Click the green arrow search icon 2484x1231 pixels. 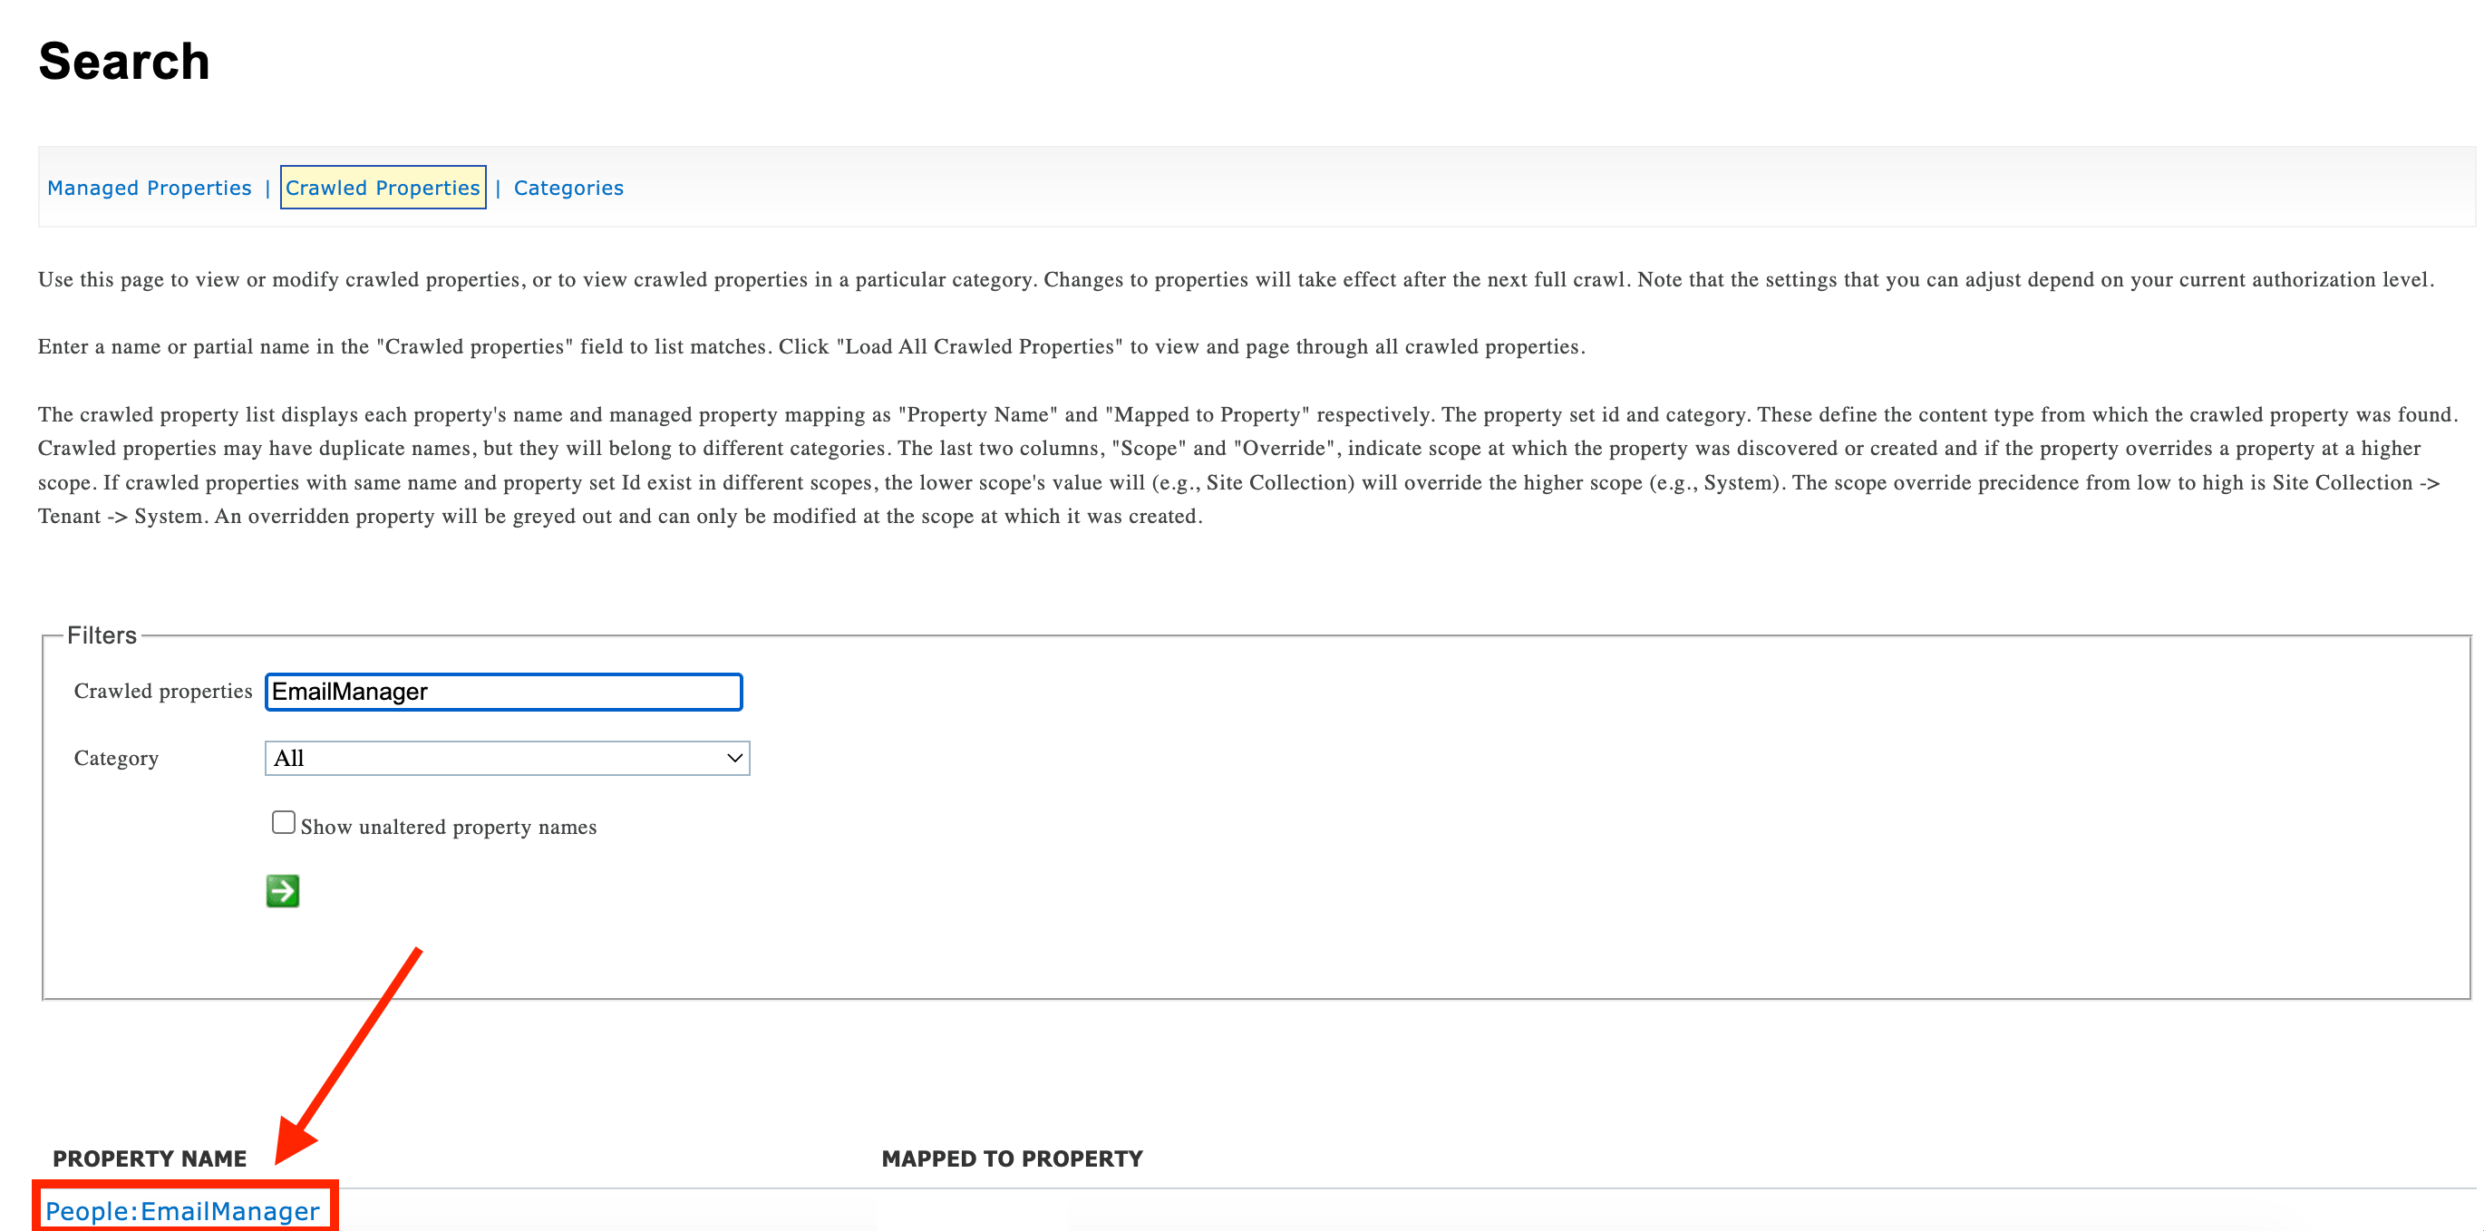click(283, 891)
